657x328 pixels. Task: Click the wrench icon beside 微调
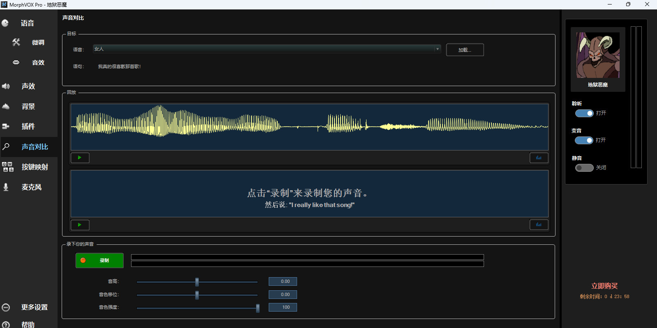click(x=16, y=42)
